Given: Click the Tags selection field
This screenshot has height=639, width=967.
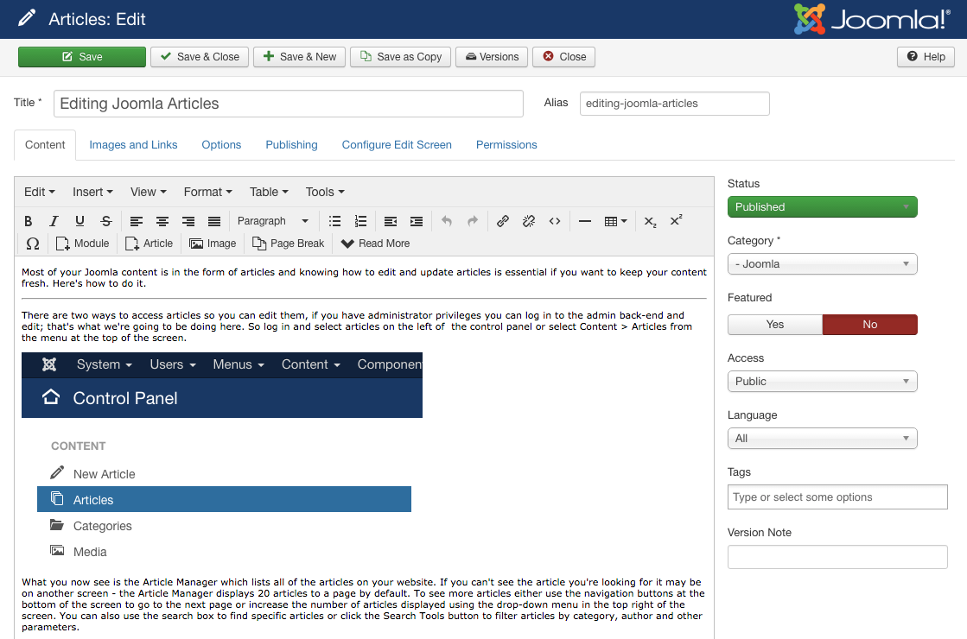Looking at the screenshot, I should tap(837, 497).
